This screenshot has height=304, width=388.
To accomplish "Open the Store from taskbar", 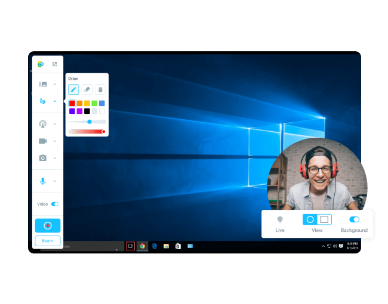I will click(178, 246).
